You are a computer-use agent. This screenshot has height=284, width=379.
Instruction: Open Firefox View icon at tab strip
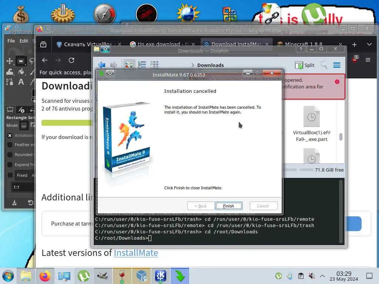tap(44, 44)
